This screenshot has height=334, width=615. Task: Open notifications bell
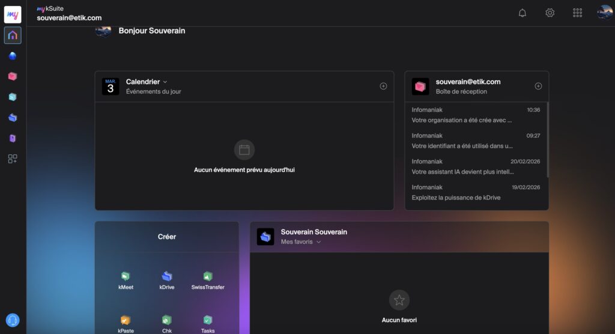[x=523, y=13]
